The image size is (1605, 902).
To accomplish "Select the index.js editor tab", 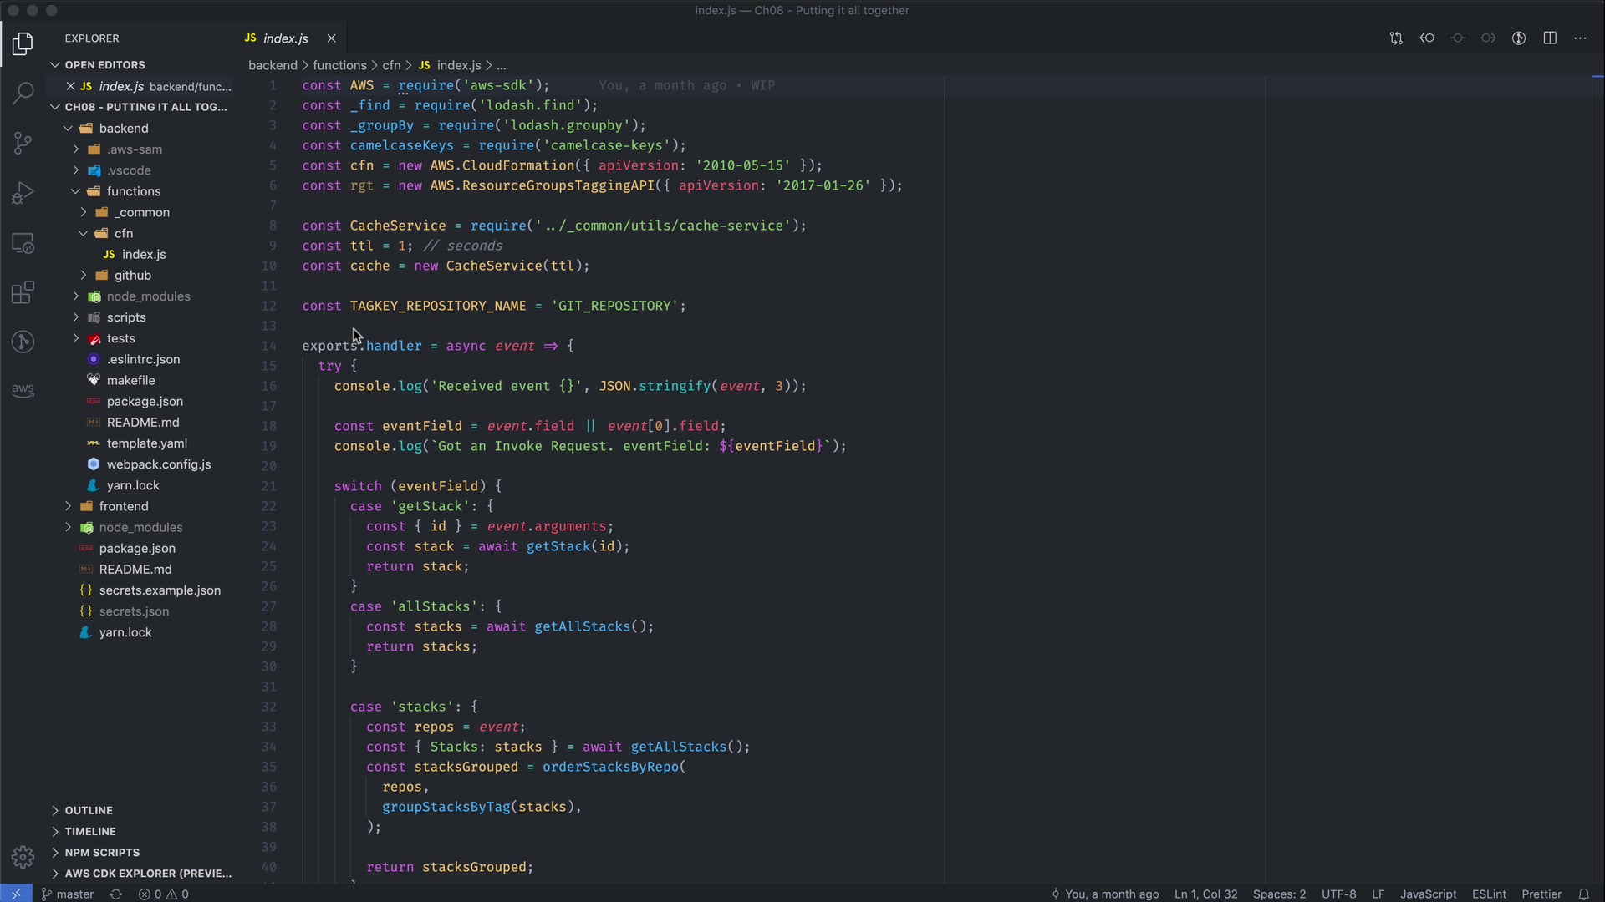I will [x=285, y=38].
